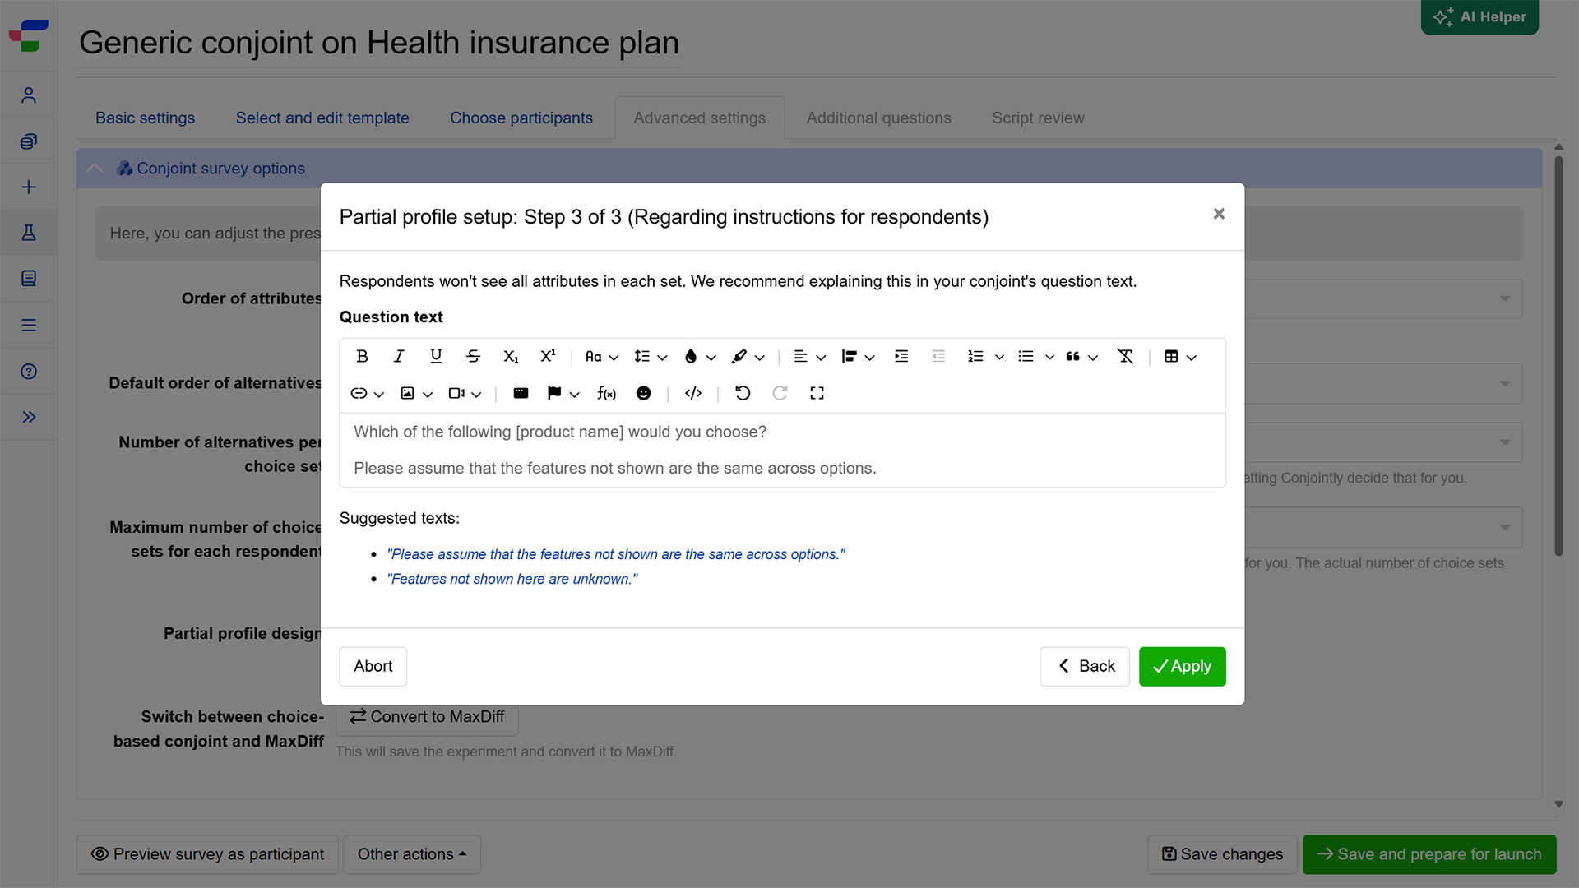Open the Script review tab

tap(1038, 118)
